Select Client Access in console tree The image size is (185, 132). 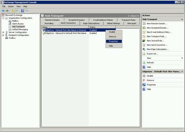tap(18, 24)
